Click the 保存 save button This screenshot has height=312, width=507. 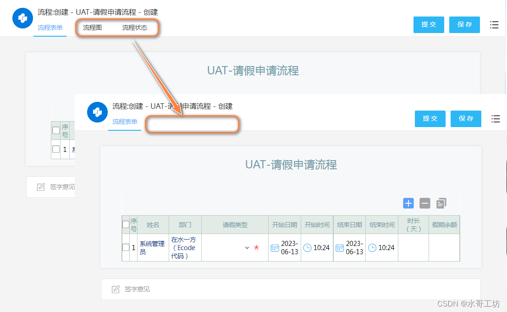(466, 119)
